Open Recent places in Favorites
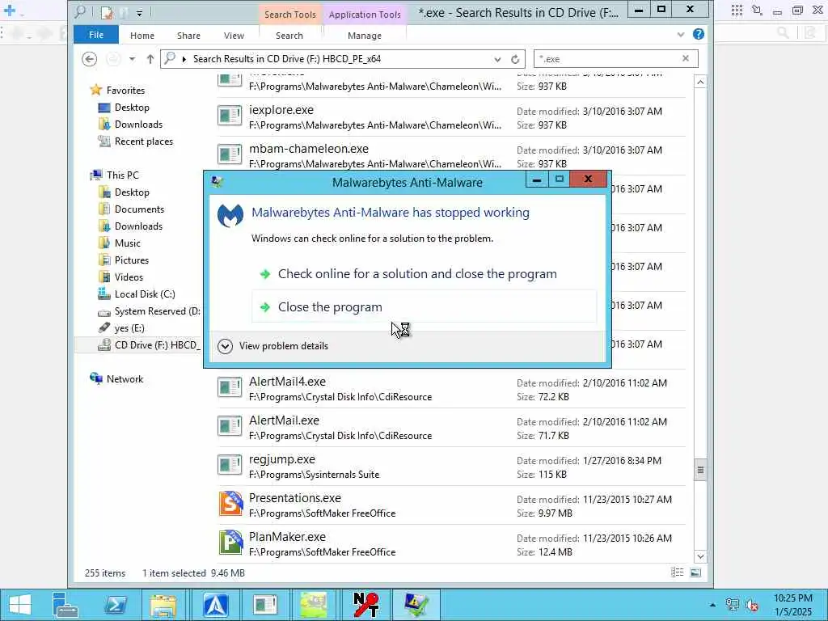This screenshot has width=828, height=621. click(144, 141)
